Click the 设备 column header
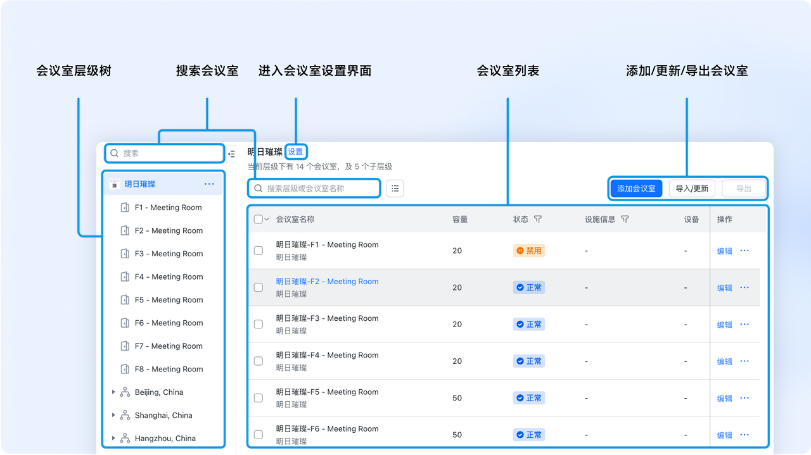This screenshot has height=455, width=811. pos(691,220)
